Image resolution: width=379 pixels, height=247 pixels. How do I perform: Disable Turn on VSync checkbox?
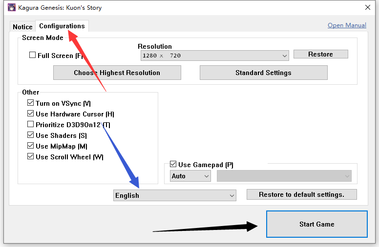[31, 103]
